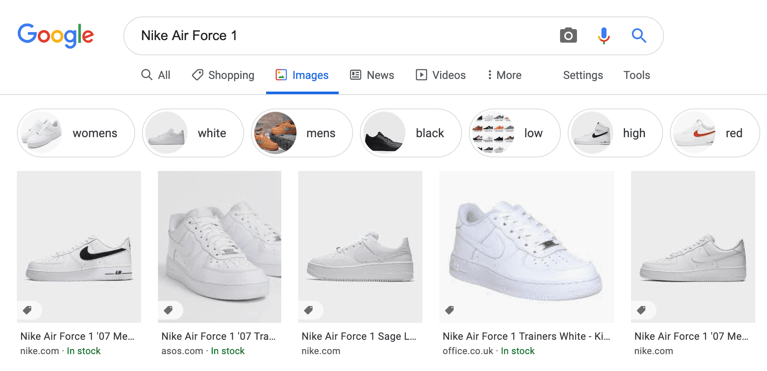Viewport: 767px width, 371px height.
Task: Click the News tab newspaper icon
Action: 356,75
